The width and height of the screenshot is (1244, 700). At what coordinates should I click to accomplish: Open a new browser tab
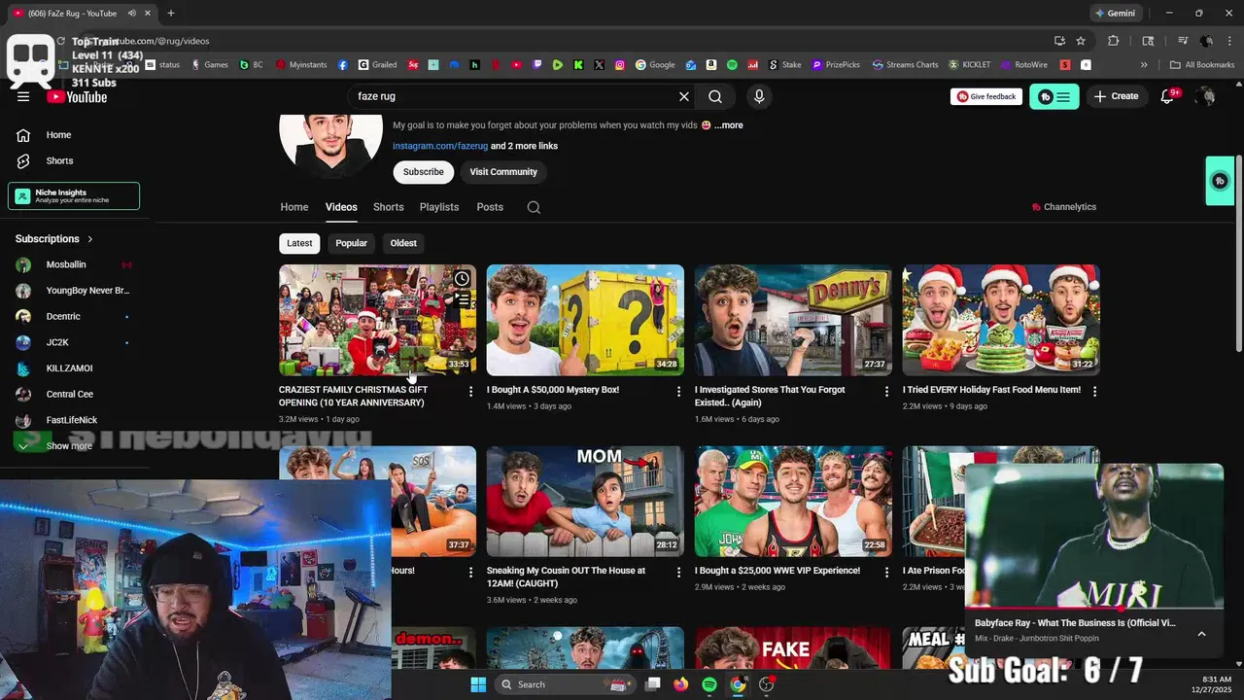click(171, 14)
